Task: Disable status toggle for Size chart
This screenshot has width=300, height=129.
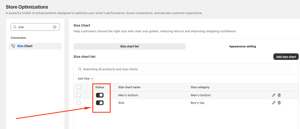Action: [100, 103]
